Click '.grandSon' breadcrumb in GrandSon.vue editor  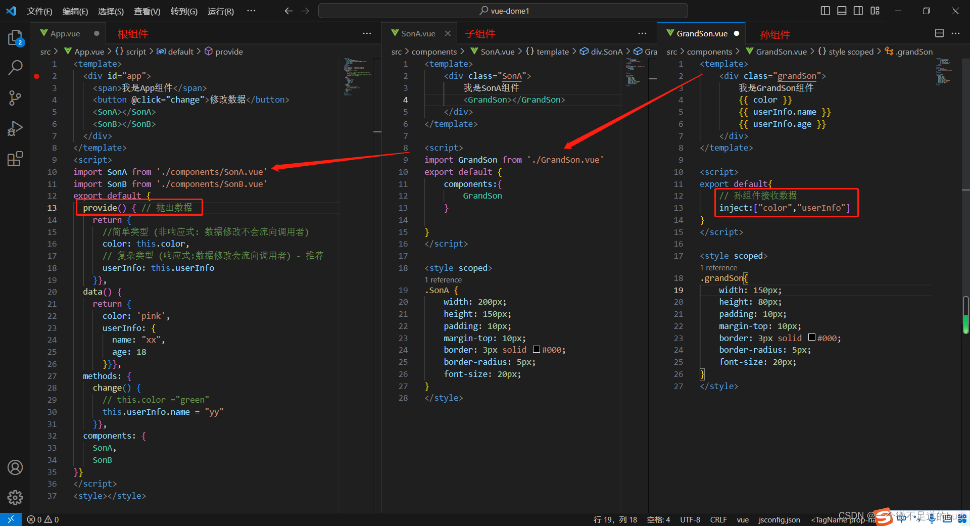pyautogui.click(x=908, y=52)
